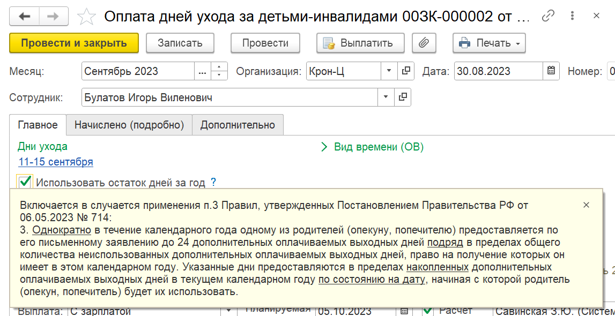The height and width of the screenshot is (316, 615).
Task: Open the Печать print dropdown
Action: pos(489,43)
